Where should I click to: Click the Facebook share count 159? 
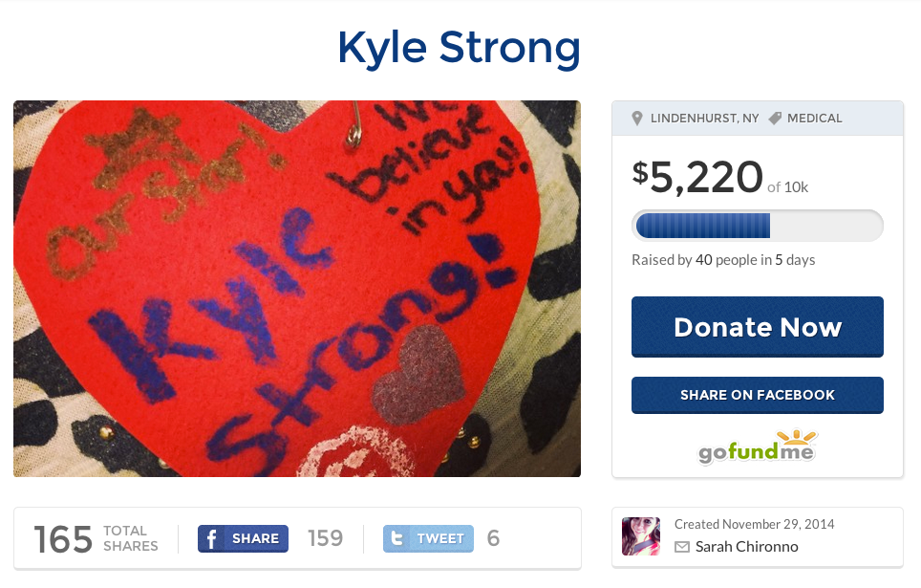click(326, 538)
